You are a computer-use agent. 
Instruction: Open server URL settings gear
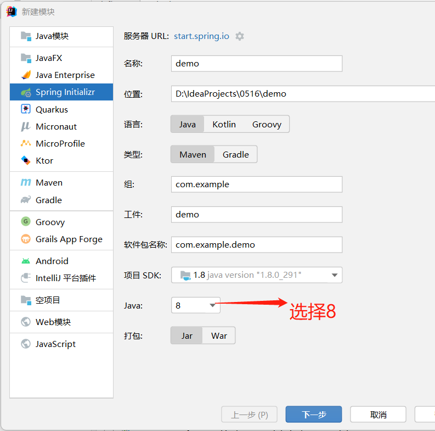tap(239, 36)
